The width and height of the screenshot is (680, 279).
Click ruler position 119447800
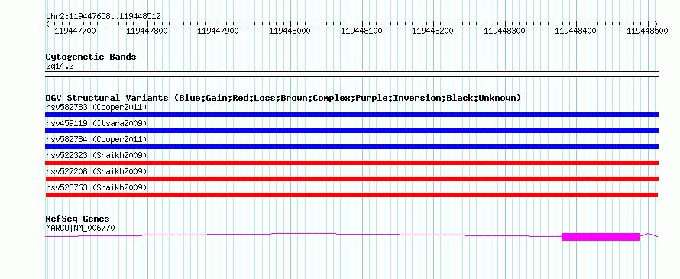[147, 31]
